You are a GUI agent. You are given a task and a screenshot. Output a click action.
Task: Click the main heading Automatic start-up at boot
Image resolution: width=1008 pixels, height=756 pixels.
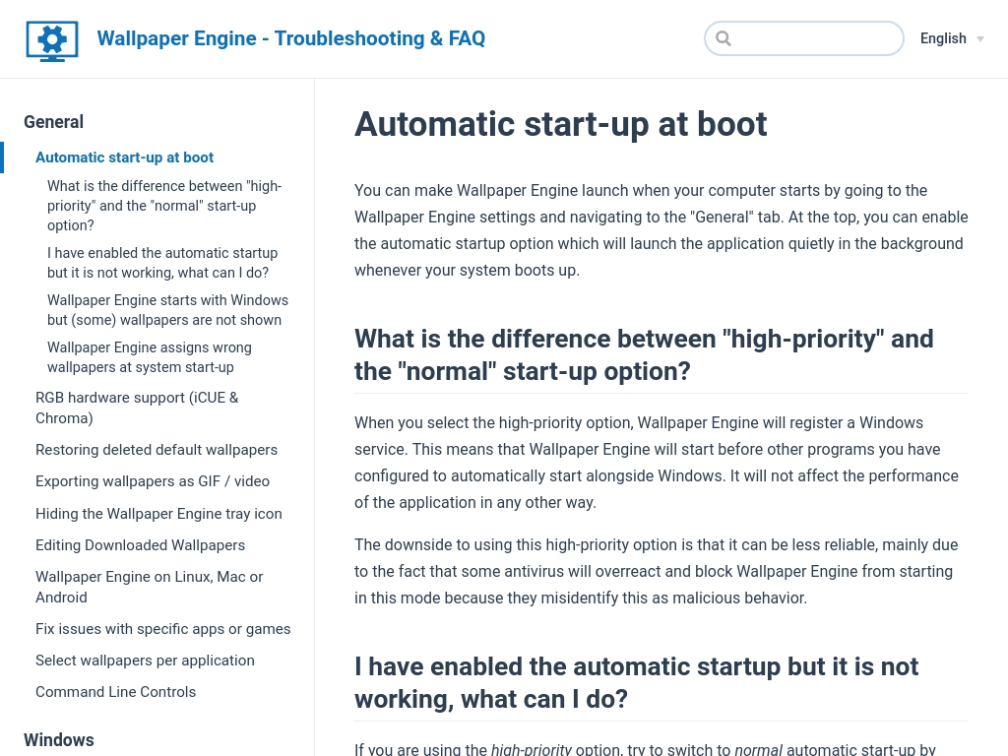(x=560, y=123)
